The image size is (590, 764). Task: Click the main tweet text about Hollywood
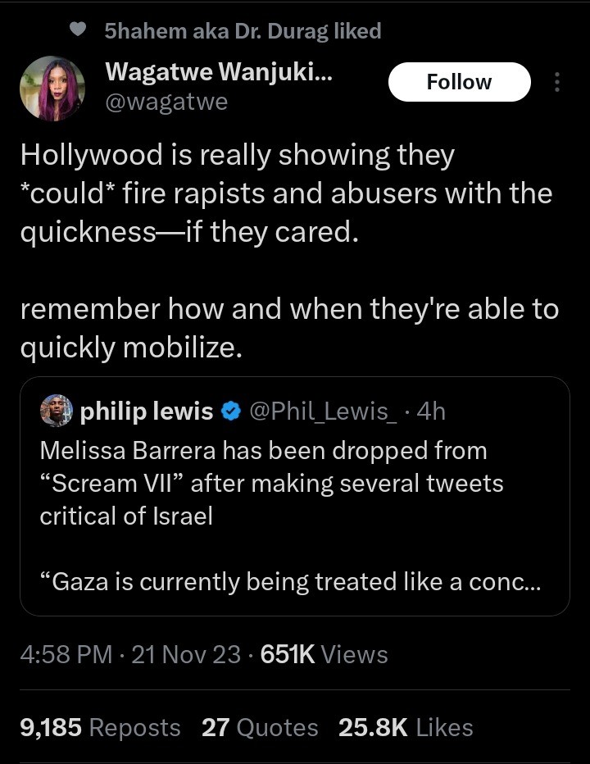pos(287,193)
